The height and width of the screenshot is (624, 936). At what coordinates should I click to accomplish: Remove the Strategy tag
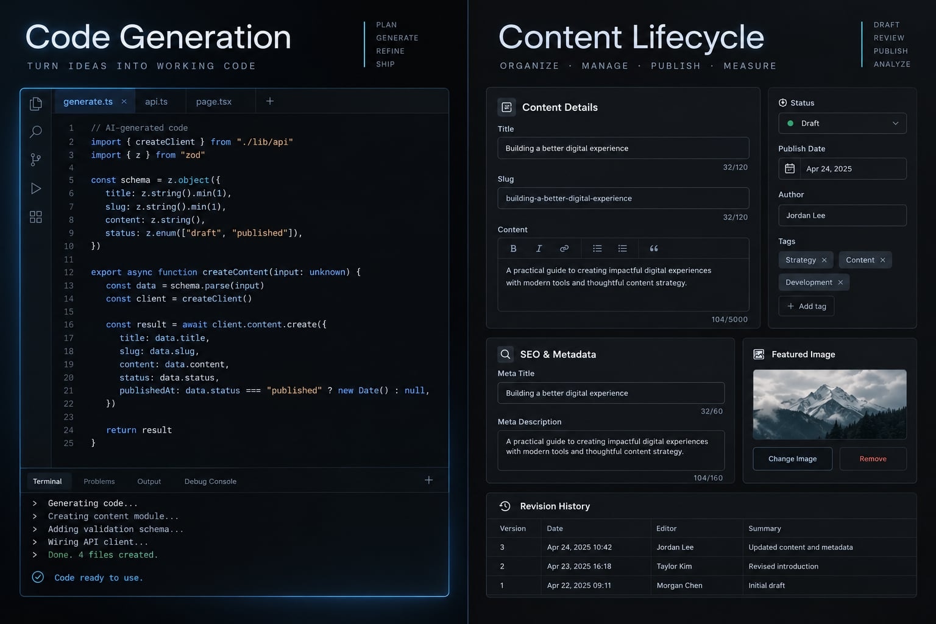824,260
